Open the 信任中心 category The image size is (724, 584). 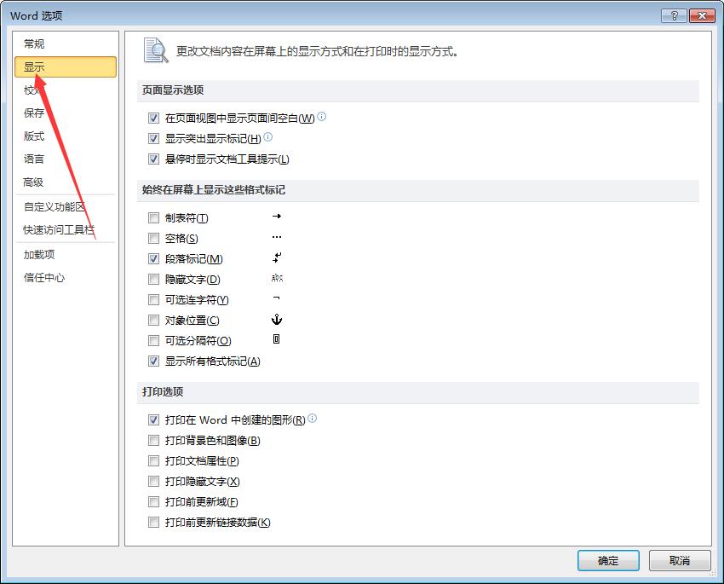pos(65,278)
